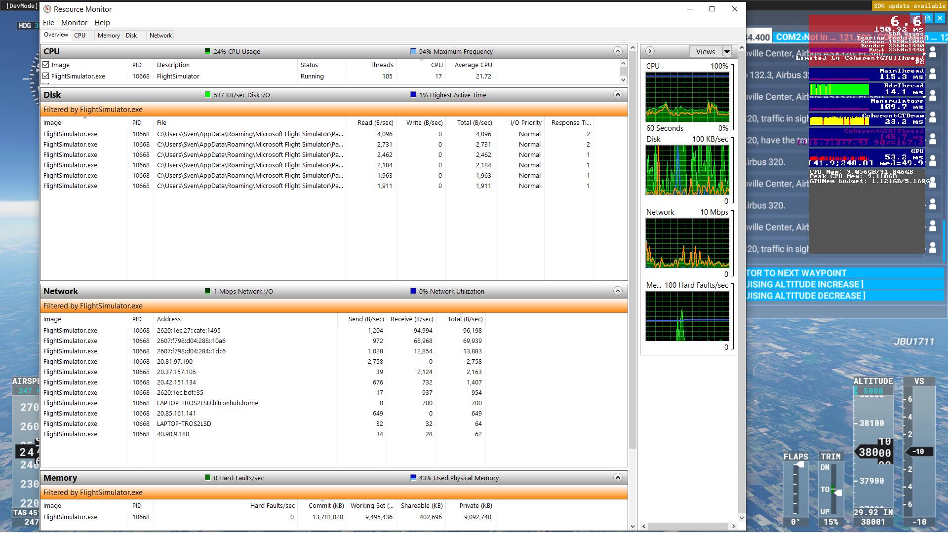Uncheck the FlightSimulator.exe process checkbox
Screen dimensions: 948x533
[46, 76]
